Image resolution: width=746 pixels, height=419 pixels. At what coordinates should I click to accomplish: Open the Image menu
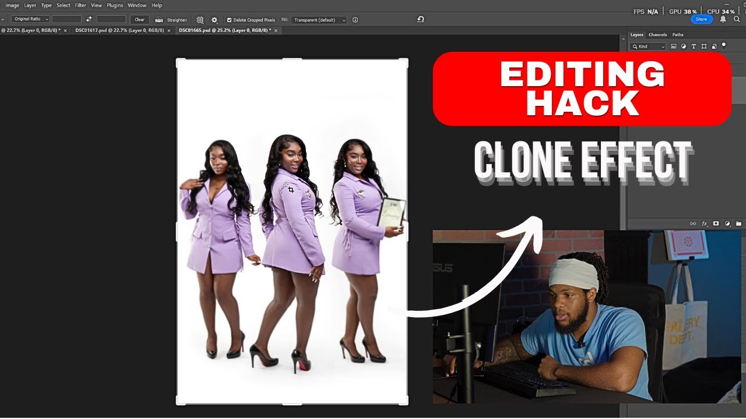coord(12,5)
